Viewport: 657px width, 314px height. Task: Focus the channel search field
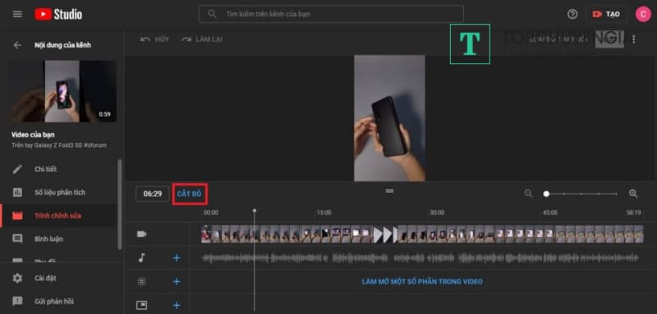point(331,14)
